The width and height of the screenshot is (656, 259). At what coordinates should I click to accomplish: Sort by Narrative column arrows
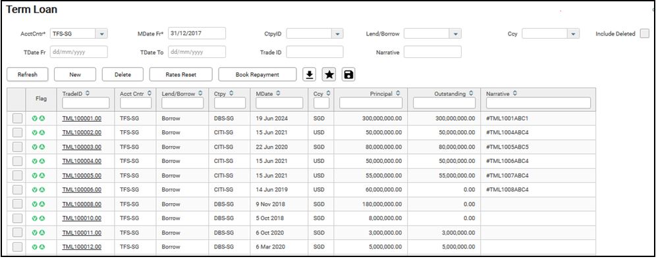pyautogui.click(x=515, y=94)
